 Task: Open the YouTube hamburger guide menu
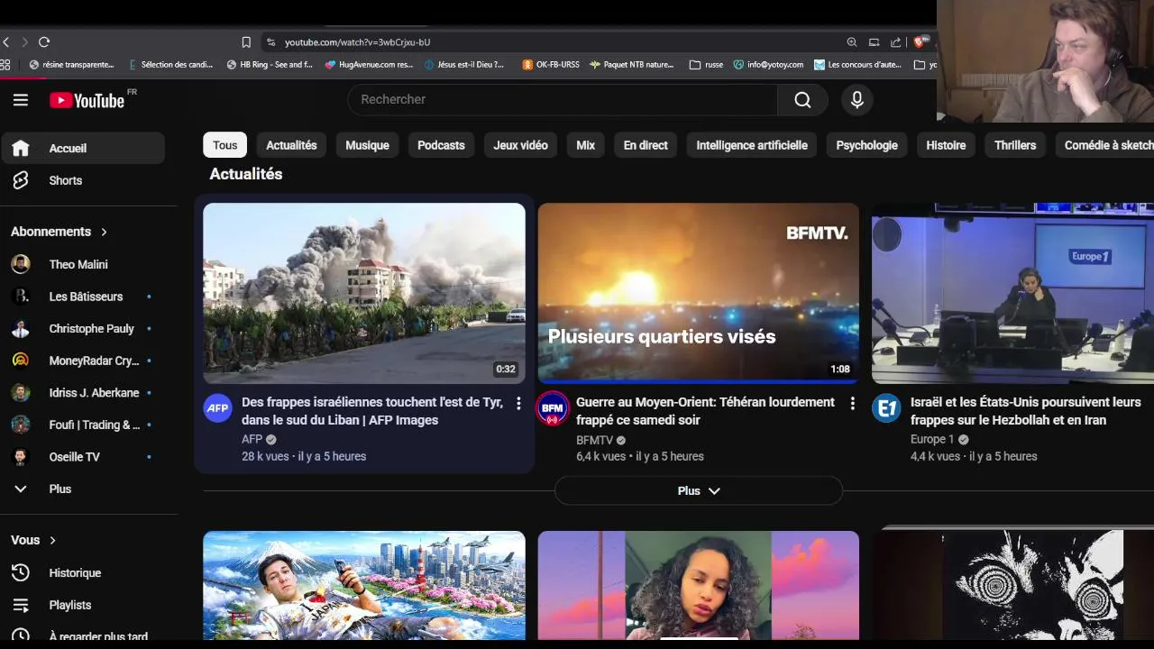coord(21,100)
